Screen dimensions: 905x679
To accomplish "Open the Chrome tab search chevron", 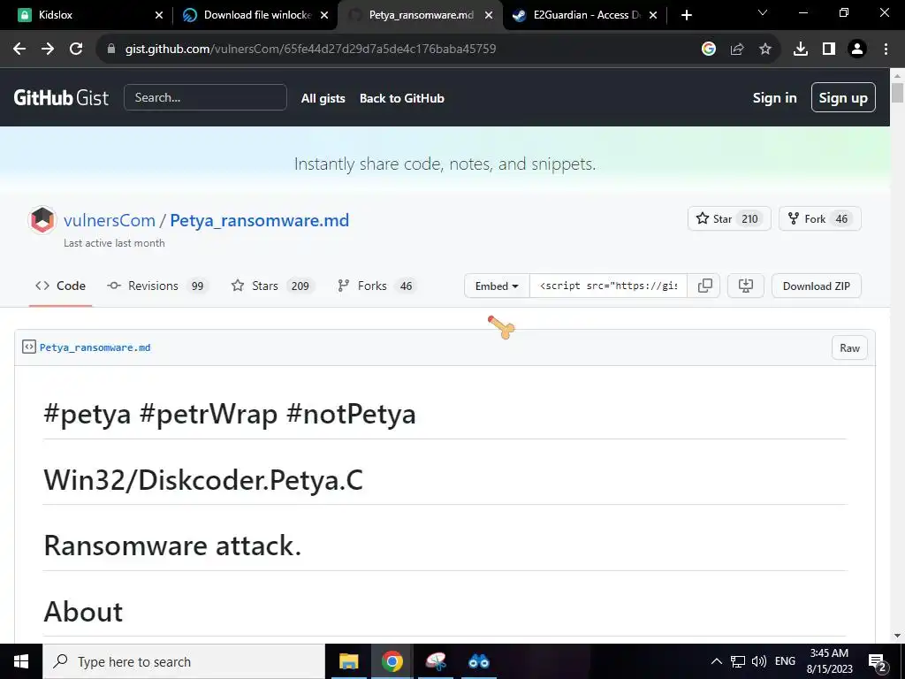I will (763, 13).
